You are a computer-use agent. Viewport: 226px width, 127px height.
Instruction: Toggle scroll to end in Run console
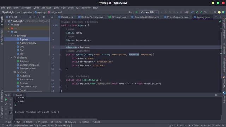tap(11, 113)
